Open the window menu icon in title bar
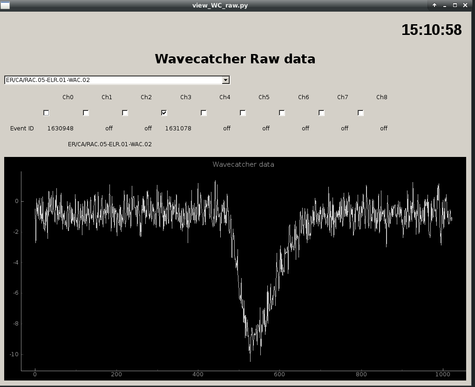The height and width of the screenshot is (387, 475). click(x=5, y=5)
